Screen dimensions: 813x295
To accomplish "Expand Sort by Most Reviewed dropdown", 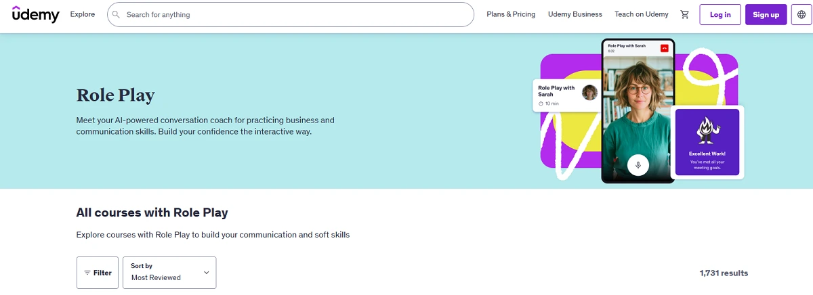I will (170, 273).
